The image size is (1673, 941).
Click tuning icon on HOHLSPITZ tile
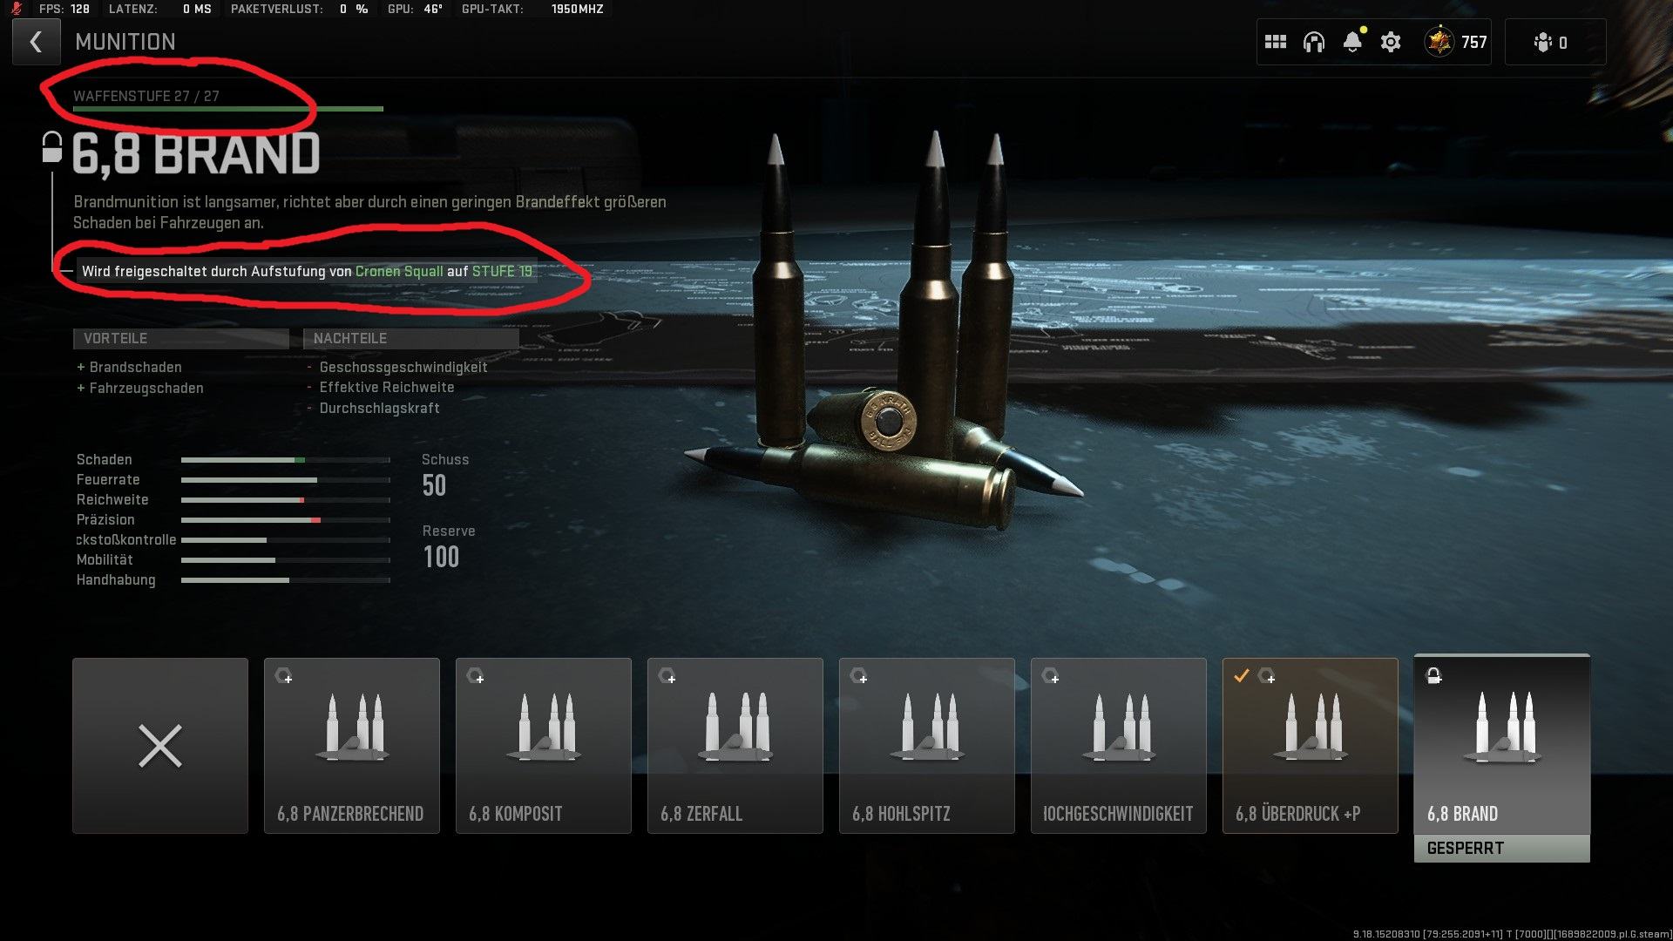858,676
